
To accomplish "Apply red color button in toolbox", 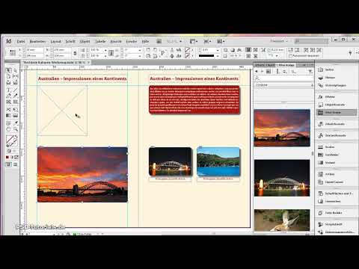I will pos(7,157).
